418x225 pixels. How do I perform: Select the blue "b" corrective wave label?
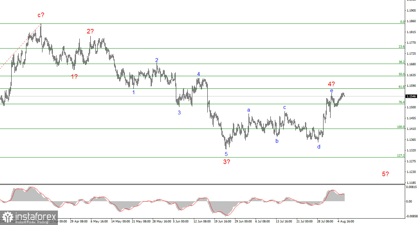pos(277,140)
